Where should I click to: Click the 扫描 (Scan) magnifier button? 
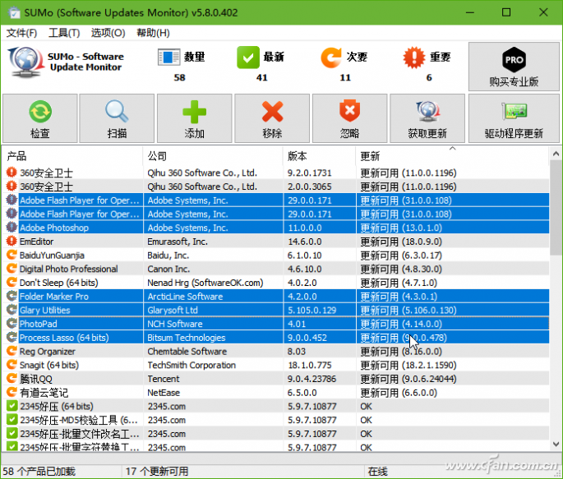(x=117, y=119)
